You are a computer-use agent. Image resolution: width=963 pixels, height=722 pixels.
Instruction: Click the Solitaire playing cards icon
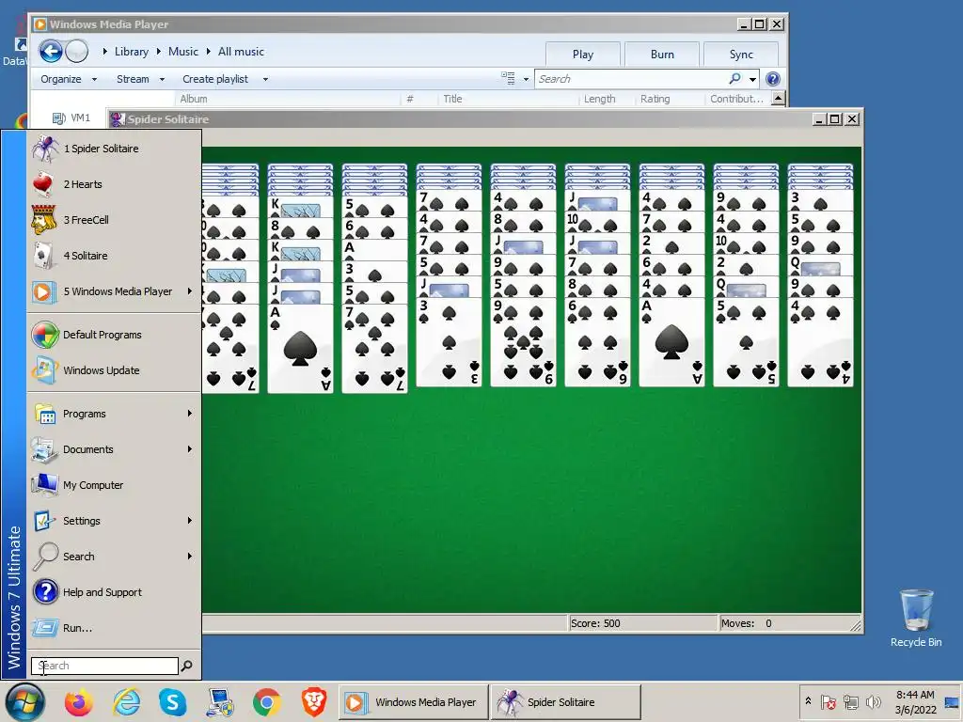[43, 256]
